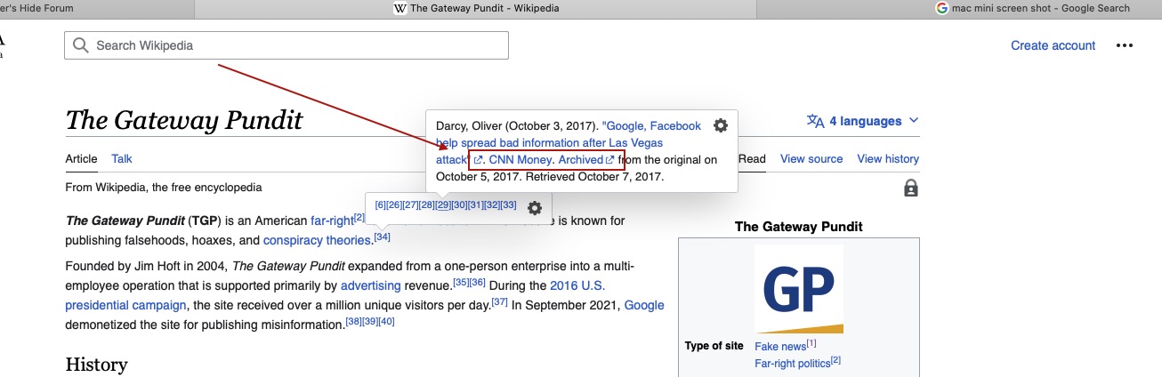The height and width of the screenshot is (377, 1162).
Task: Select the View source tab
Action: click(x=811, y=158)
